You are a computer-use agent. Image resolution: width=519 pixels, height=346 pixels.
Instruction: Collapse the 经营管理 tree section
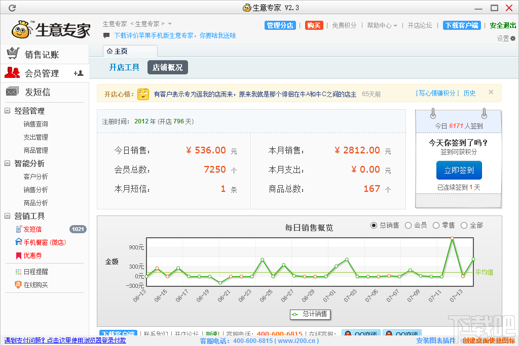pyautogui.click(x=7, y=111)
